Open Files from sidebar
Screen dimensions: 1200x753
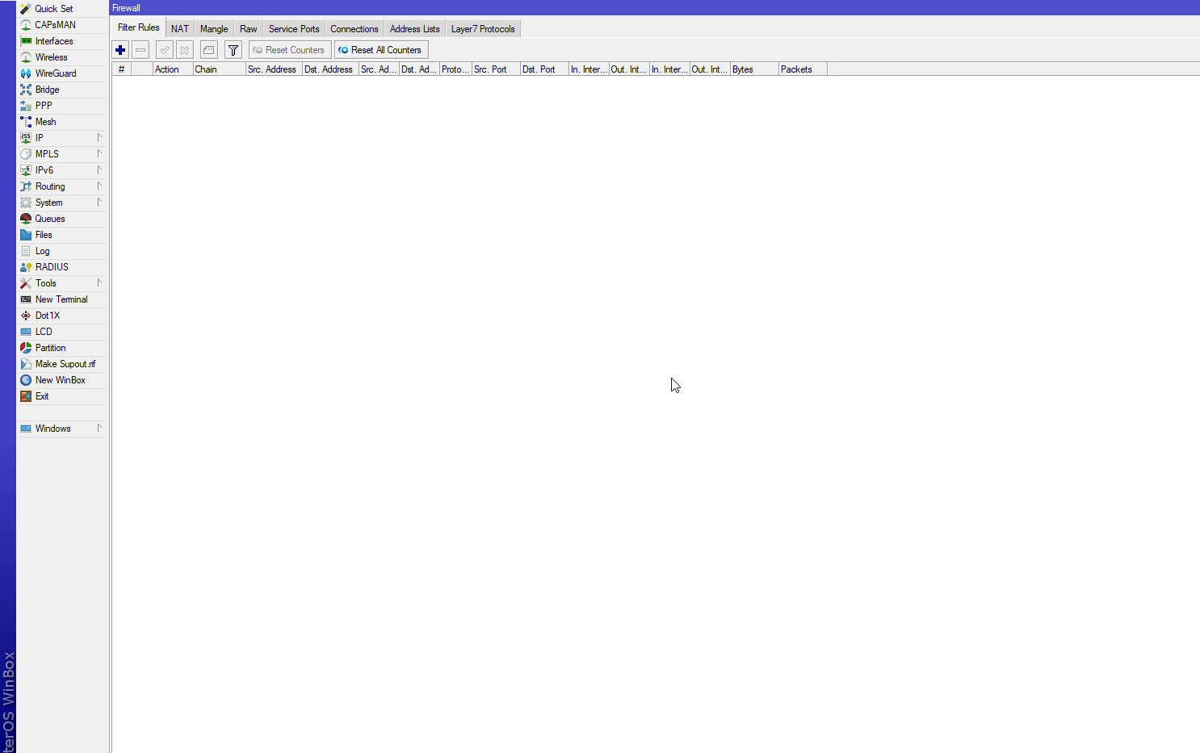(x=63, y=235)
